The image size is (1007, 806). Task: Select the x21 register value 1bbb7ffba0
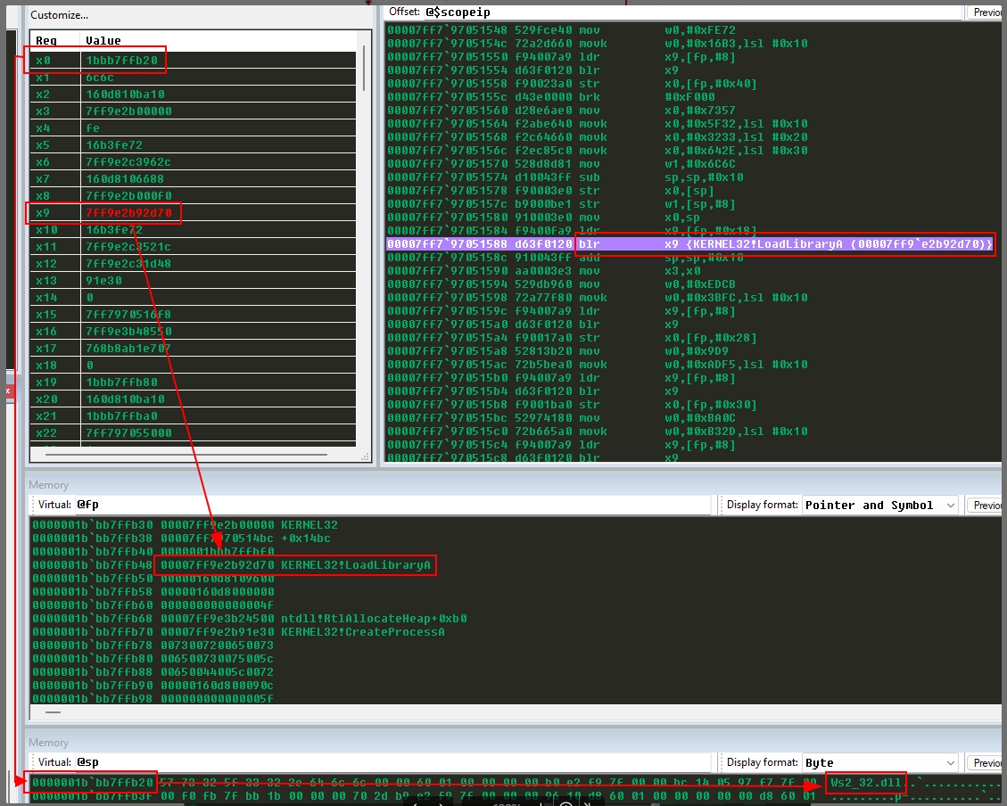pos(121,415)
